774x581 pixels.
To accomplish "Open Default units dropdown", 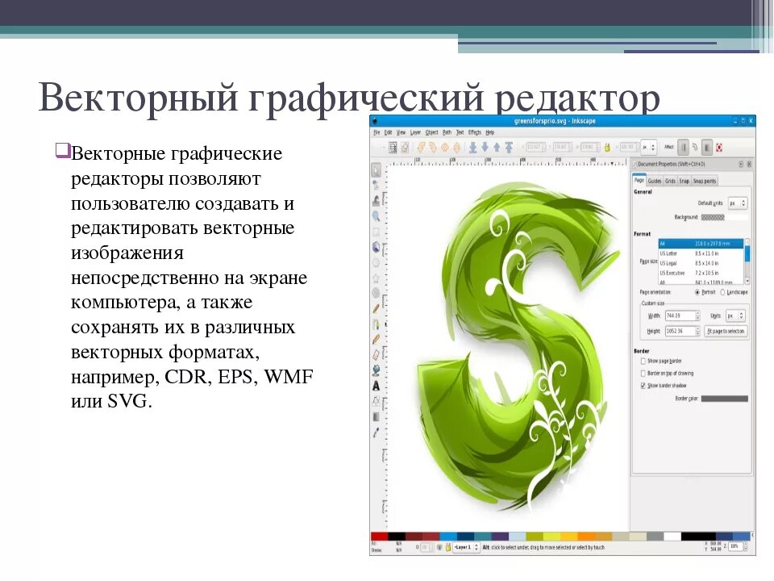I will tap(738, 203).
